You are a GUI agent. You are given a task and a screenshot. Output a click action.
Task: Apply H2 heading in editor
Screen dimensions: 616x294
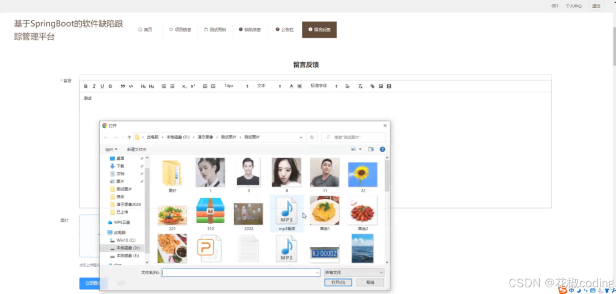tap(151, 86)
